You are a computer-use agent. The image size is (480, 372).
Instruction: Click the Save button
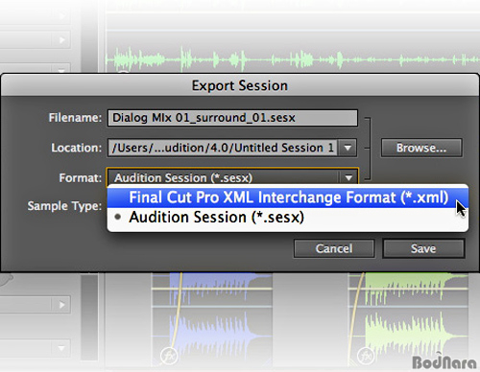(x=423, y=248)
